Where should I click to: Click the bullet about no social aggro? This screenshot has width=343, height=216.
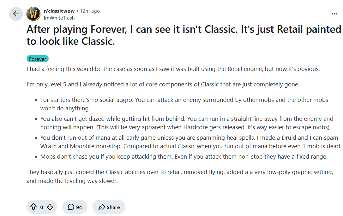coord(184,104)
